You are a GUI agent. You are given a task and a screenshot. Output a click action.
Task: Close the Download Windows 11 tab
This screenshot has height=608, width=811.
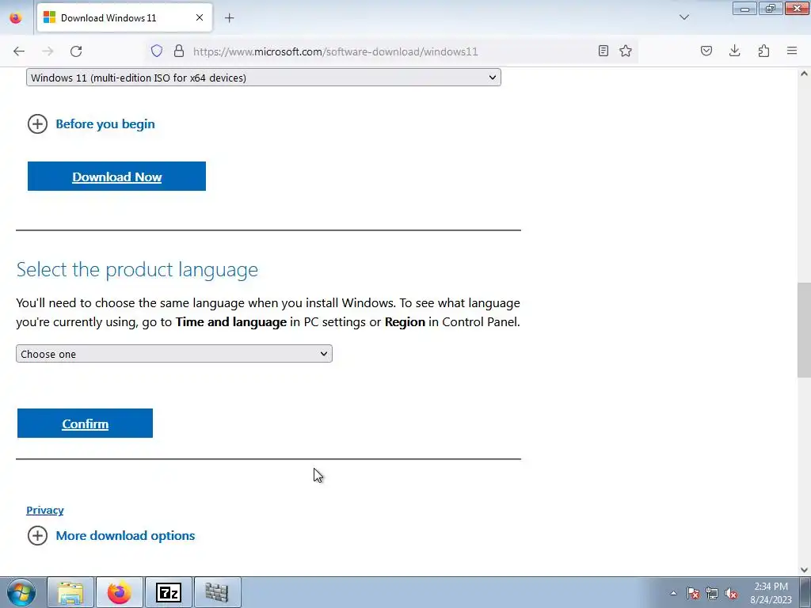pyautogui.click(x=199, y=17)
